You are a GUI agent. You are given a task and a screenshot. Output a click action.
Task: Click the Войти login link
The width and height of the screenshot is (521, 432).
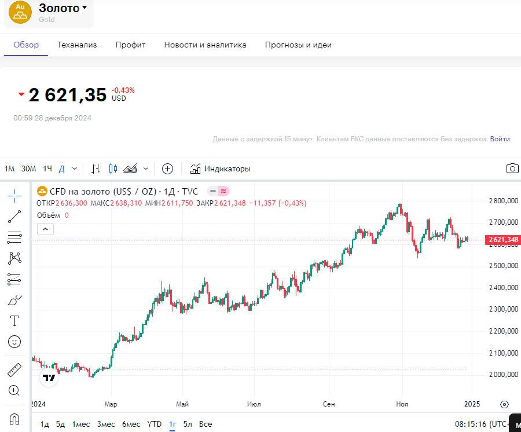[x=500, y=139]
